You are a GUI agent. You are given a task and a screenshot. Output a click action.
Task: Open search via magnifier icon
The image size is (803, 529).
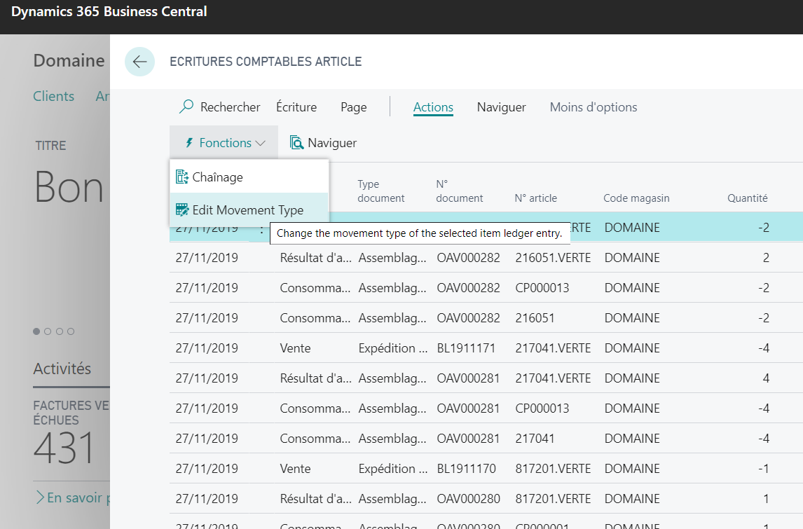186,107
